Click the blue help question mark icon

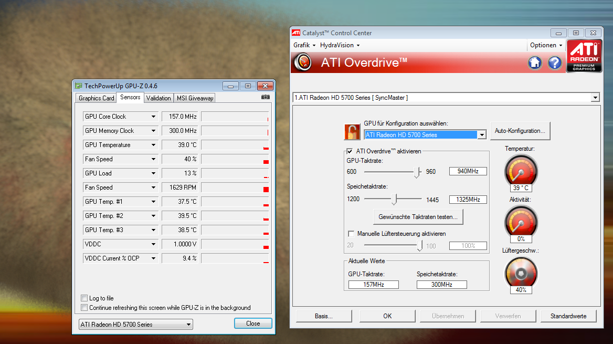point(554,62)
